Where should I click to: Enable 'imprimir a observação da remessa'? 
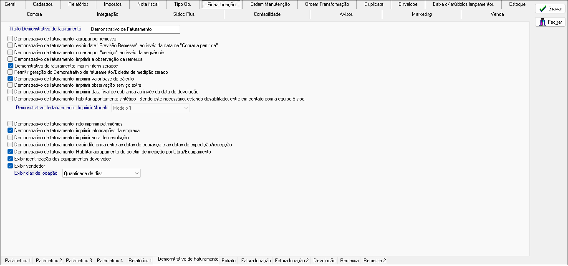10,59
